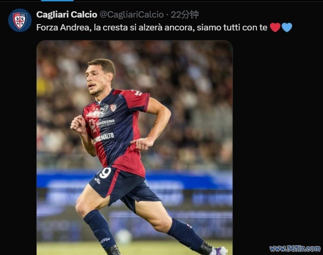Open the tweet via 22分钟 timestamp
Viewport: 323px width, 255px height.
pyautogui.click(x=185, y=15)
